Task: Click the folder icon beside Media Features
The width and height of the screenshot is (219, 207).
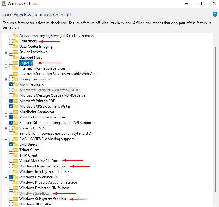Action: [x=15, y=84]
